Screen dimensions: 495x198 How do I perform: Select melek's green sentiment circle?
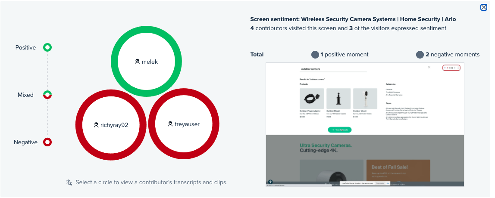point(147,62)
